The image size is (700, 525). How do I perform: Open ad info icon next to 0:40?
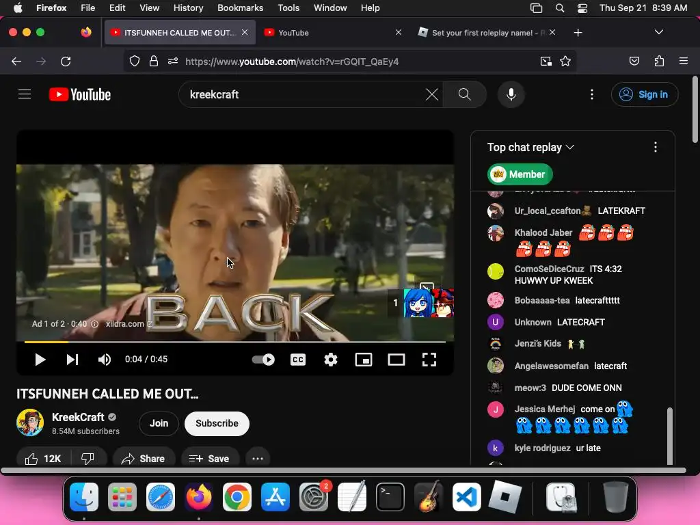94,324
